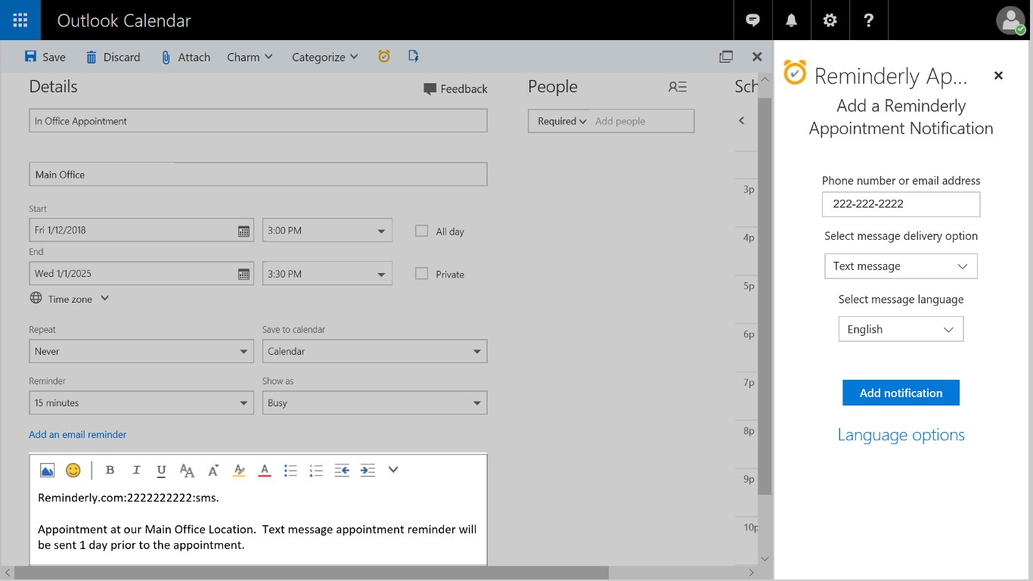Open the End date calendar picker
The image size is (1033, 581).
(x=244, y=274)
